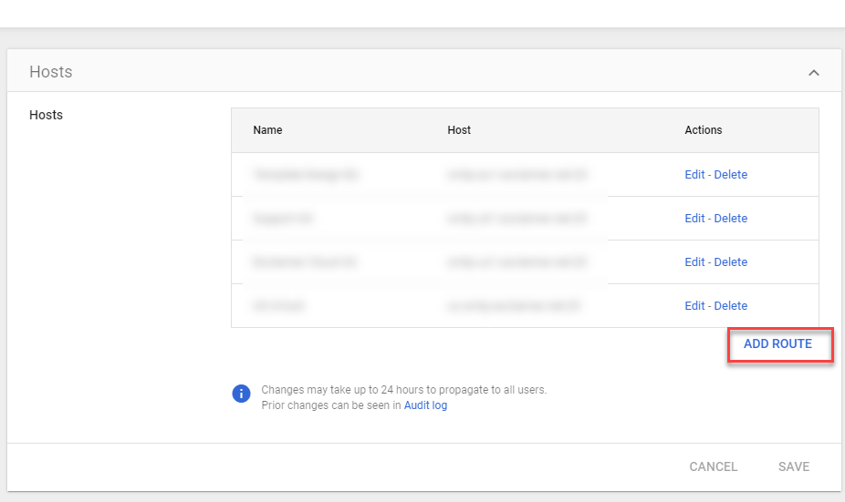Click the Hosts panel title

(50, 72)
